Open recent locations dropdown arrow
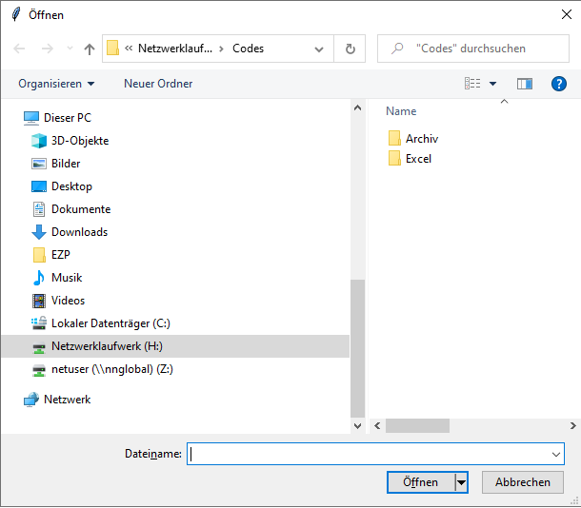Viewport: 581px width, 508px height. (x=70, y=49)
